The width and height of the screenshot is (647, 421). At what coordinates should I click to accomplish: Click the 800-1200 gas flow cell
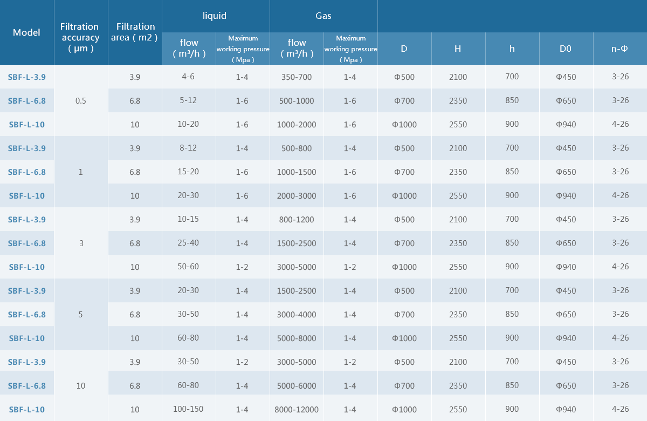tap(297, 220)
